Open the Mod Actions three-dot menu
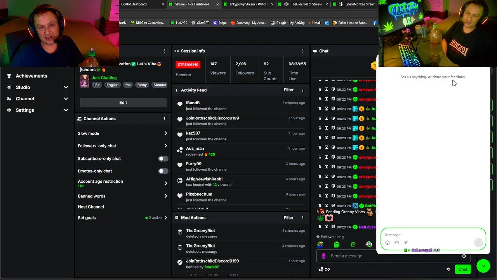This screenshot has width=497, height=280. pyautogui.click(x=302, y=218)
